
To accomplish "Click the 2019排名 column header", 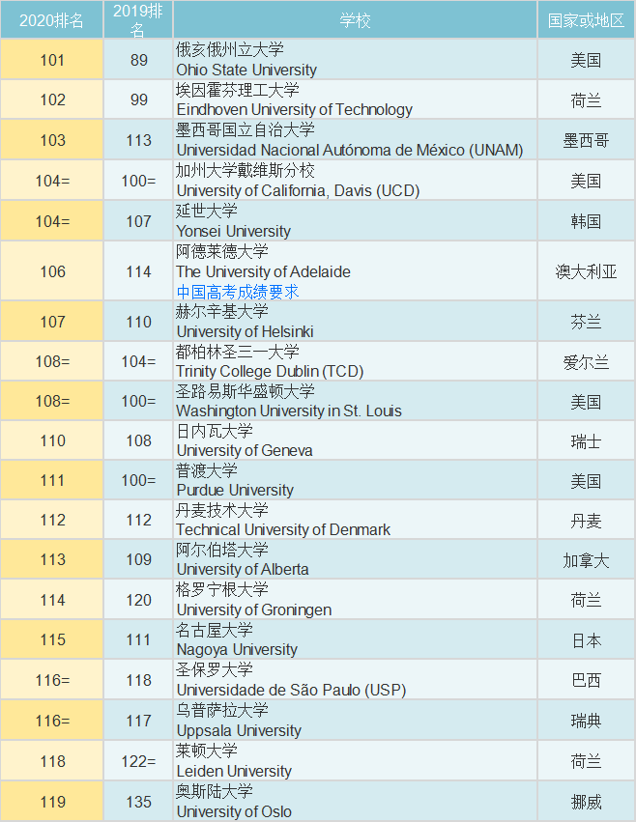I will pyautogui.click(x=138, y=20).
